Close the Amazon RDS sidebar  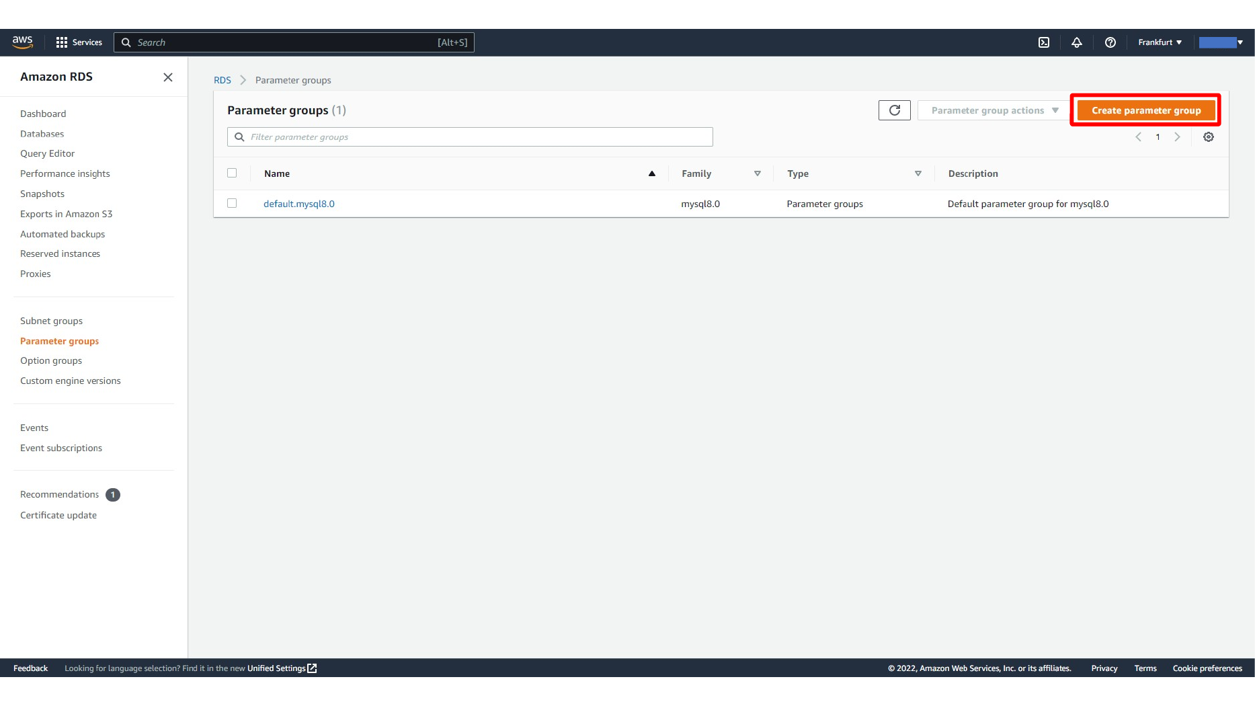click(x=168, y=77)
